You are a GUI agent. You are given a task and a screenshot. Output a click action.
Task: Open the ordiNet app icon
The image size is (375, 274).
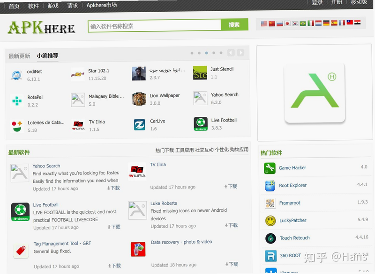16,75
